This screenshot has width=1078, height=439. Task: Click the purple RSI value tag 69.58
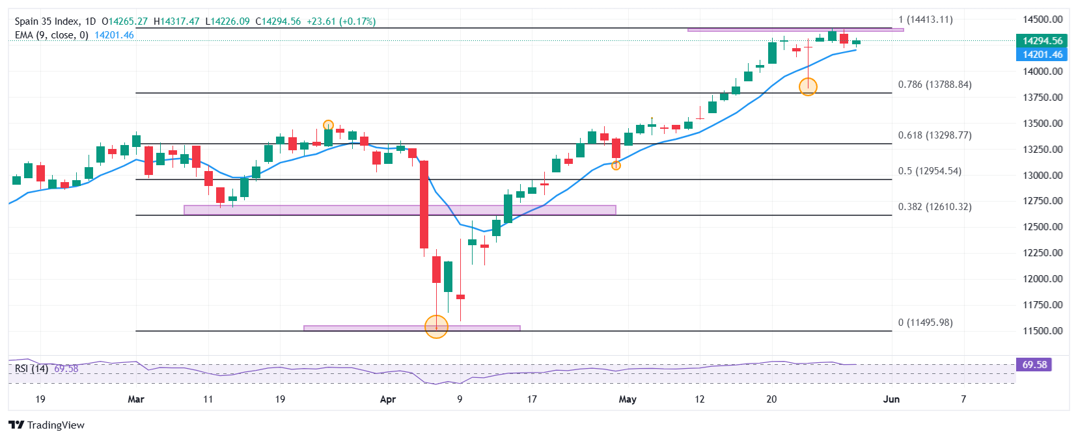point(1034,364)
